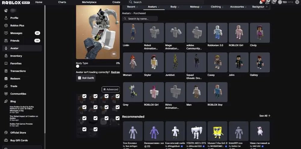Viewport: 301px width, 149px height.
Task: Open the Favorites bookmark icon
Action: click(6, 64)
